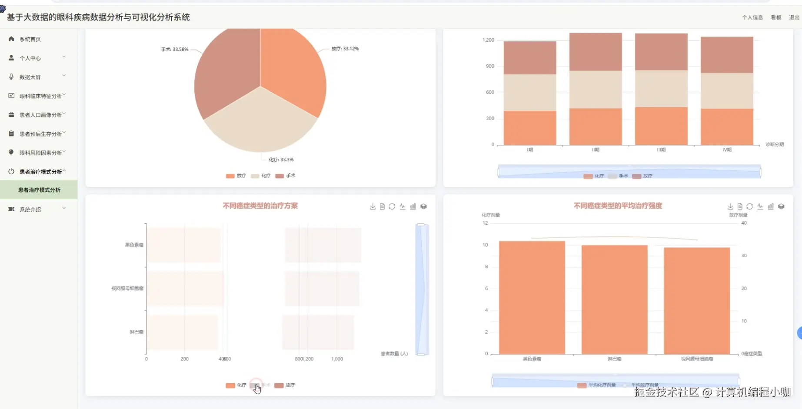Screen dimensions: 802x409
Task: Open data view for 不同癌症类型的治疗方案 chart
Action: tap(382, 206)
